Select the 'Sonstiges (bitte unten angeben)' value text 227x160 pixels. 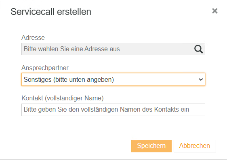(x=69, y=79)
